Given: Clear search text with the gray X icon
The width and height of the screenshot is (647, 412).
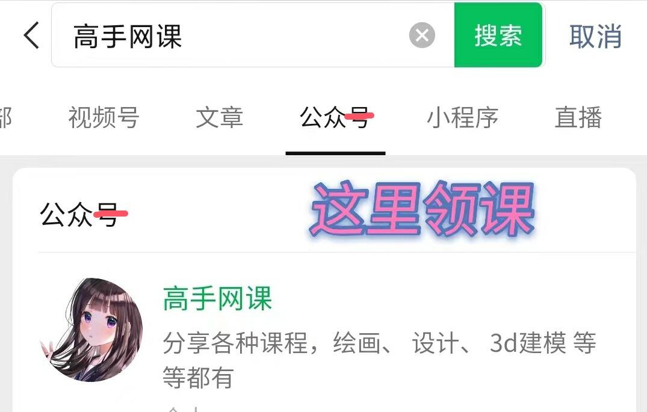Looking at the screenshot, I should (422, 35).
